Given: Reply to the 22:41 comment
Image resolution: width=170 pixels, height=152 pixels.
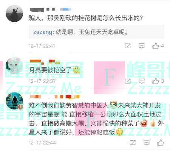Looking at the screenshot, I should click(142, 46).
